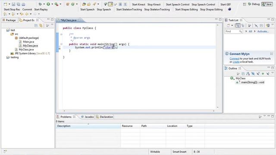Click the Start Kinect button
This screenshot has height=155, width=276.
138,4
